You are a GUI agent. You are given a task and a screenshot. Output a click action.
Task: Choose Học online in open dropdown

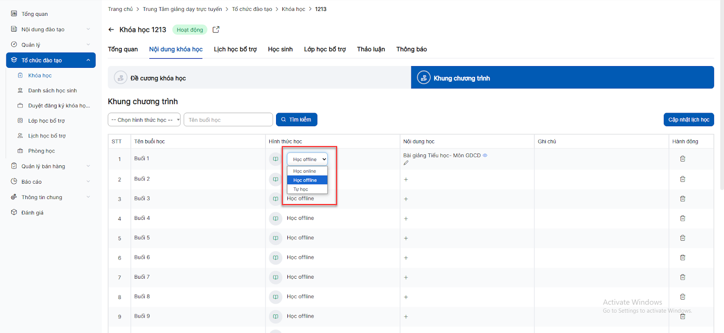[307, 171]
